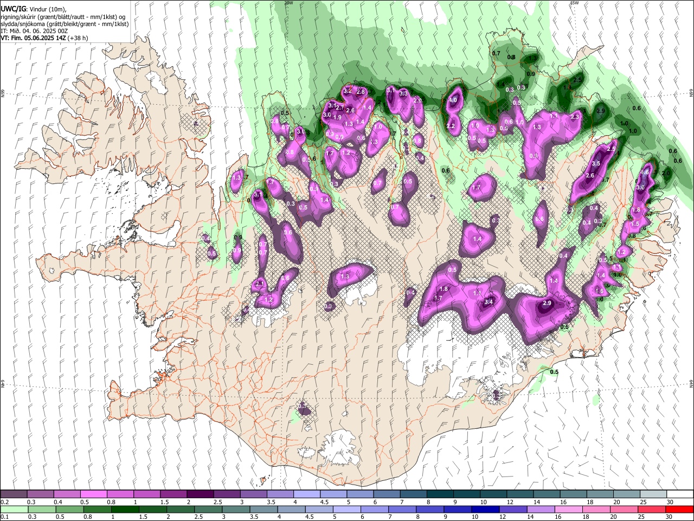The width and height of the screenshot is (694, 521).
Task: Pick the rain scale swatch between 7 and 8
Action: tap(402, 509)
